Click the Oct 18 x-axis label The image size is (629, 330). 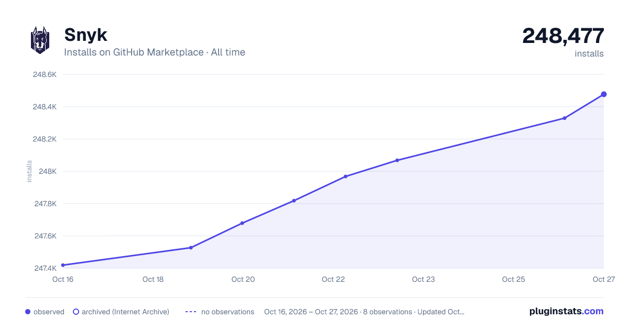[153, 279]
